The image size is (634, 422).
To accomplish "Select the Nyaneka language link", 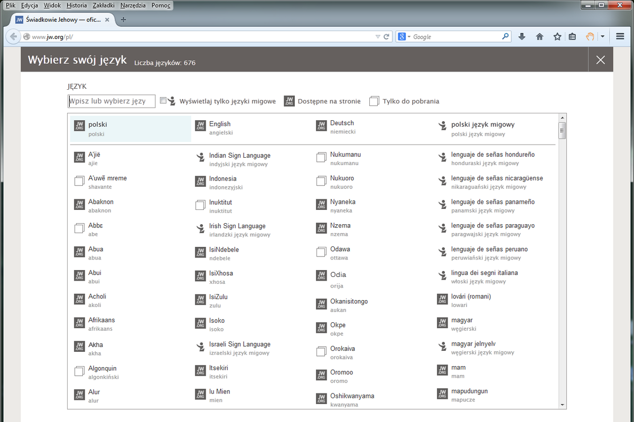I will coord(343,202).
